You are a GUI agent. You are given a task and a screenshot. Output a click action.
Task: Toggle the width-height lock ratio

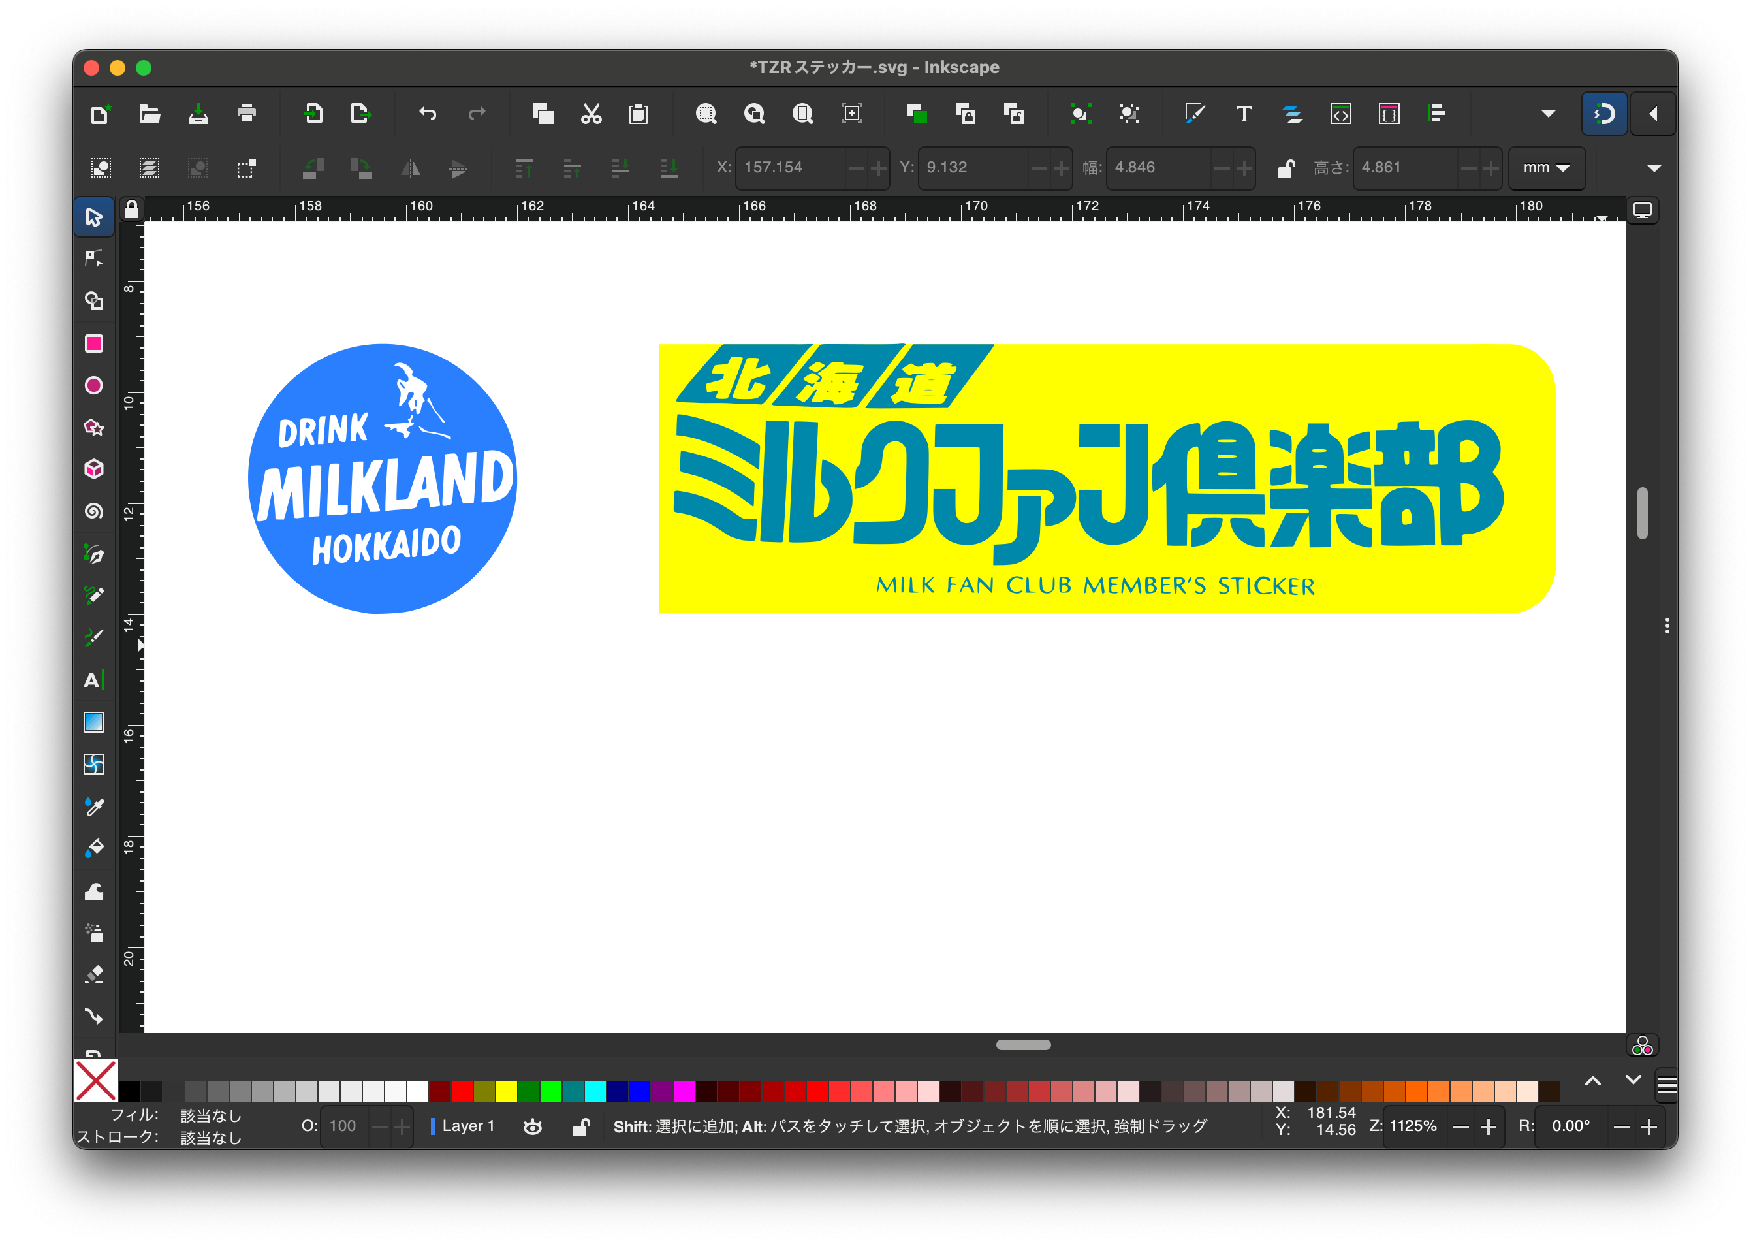(1286, 167)
